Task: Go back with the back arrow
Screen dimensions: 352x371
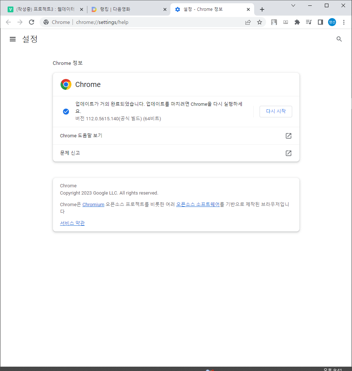Action: 8,22
